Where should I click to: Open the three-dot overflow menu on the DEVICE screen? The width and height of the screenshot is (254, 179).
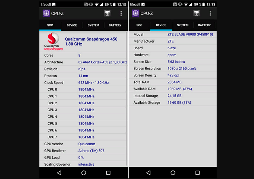[210, 13]
